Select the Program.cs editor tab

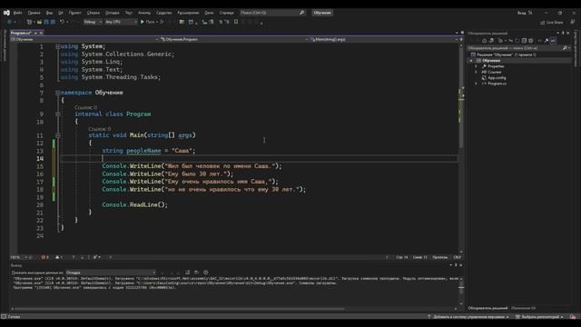(21, 33)
